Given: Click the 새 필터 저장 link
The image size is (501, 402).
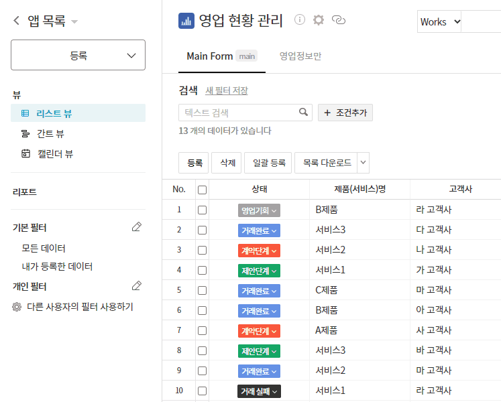Looking at the screenshot, I should pos(226,90).
